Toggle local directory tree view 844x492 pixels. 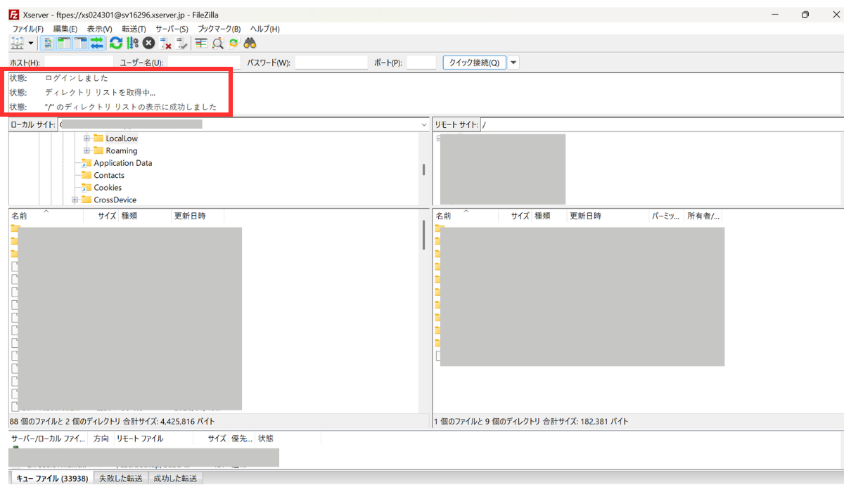click(64, 44)
